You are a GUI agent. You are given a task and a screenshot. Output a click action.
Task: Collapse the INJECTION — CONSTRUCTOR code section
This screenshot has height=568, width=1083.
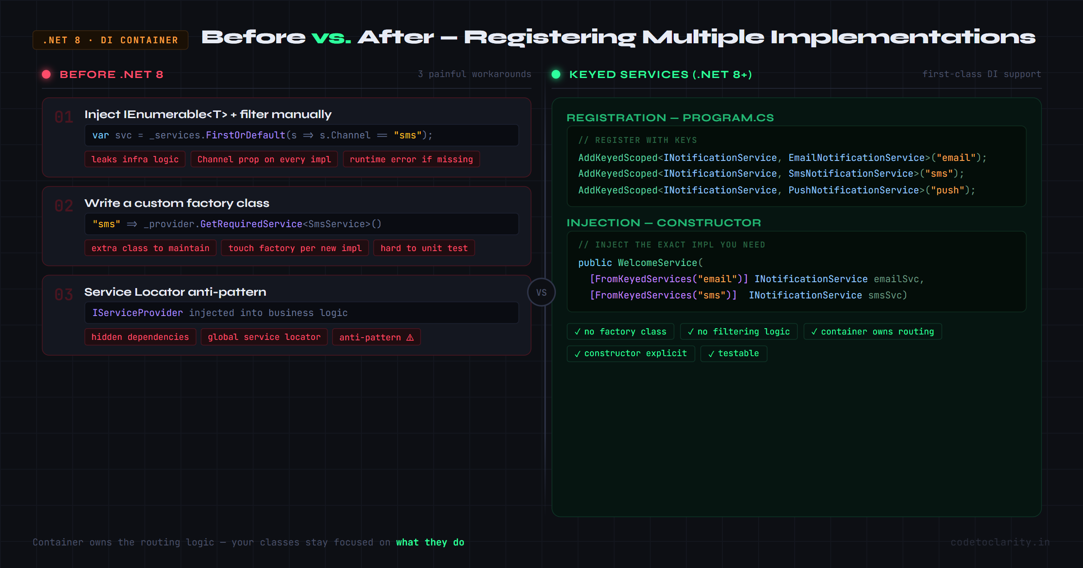click(x=664, y=222)
